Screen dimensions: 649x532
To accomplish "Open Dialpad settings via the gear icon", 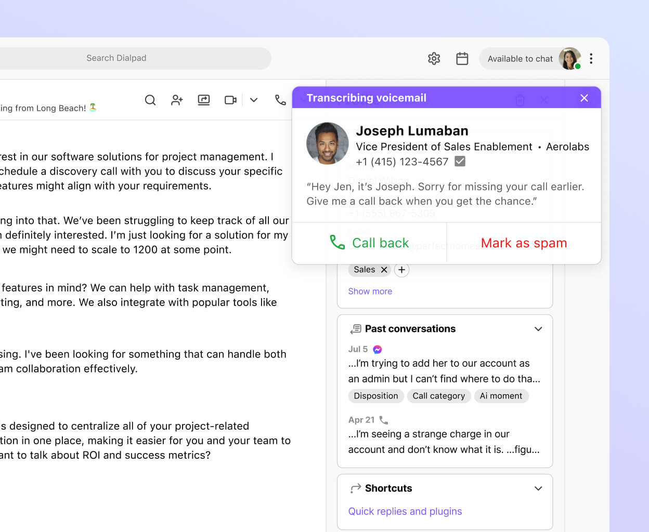I will coord(434,58).
